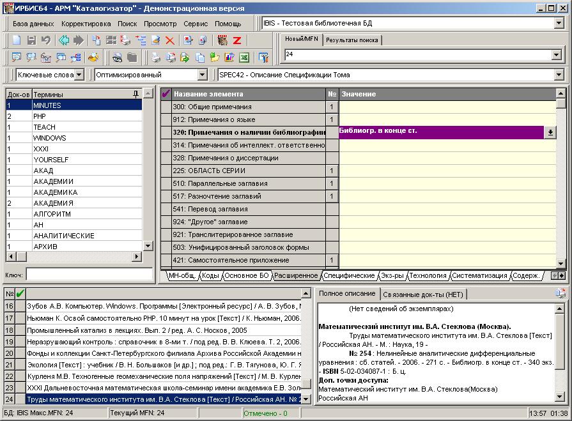
Task: Expand the SPEC42 worksheet dropdown
Action: click(x=559, y=75)
